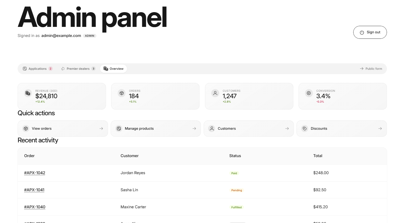
Task: Click the list icon beside Manage products
Action: (x=119, y=128)
